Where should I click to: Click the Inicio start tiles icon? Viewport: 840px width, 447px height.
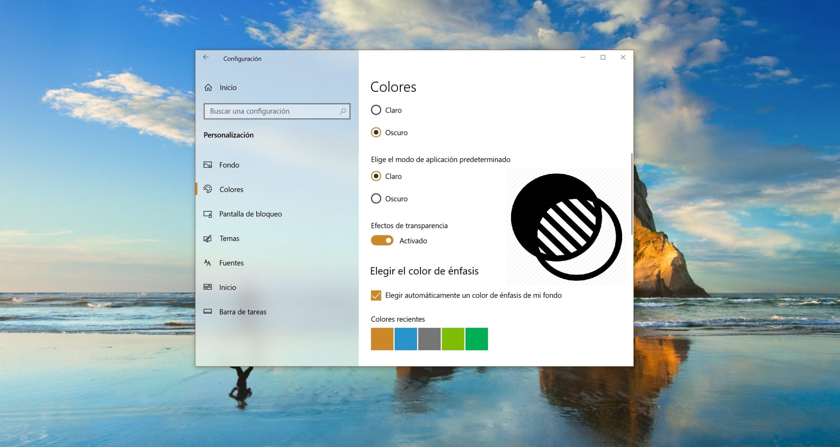click(x=208, y=287)
